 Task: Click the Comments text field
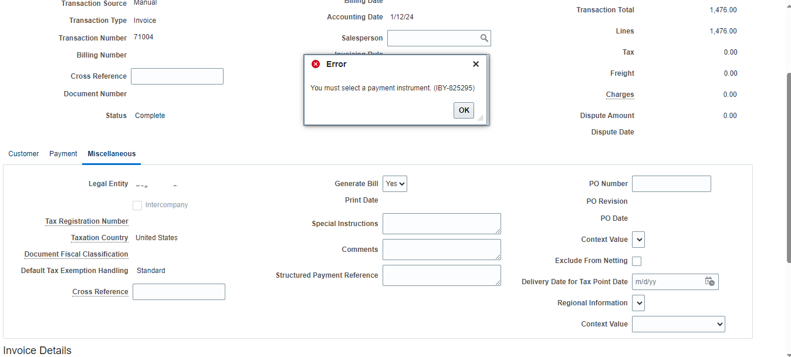441,249
